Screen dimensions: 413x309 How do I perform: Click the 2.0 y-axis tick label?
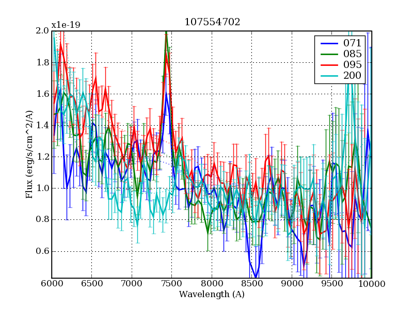[41, 31]
